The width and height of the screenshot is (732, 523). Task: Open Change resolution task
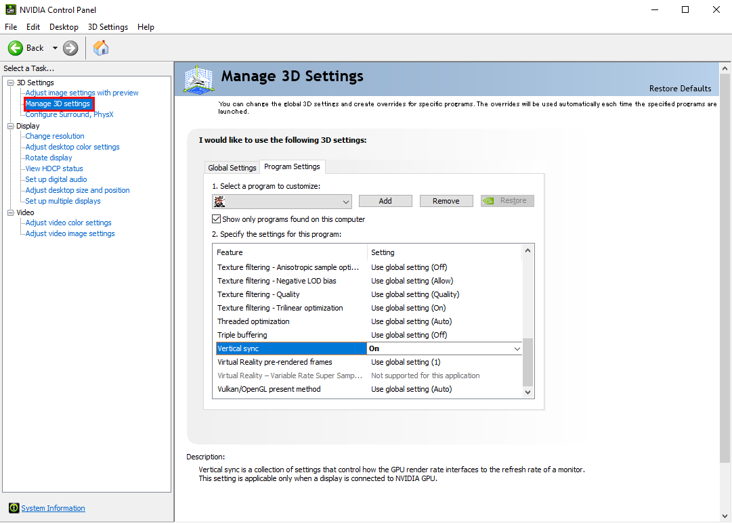pos(55,136)
